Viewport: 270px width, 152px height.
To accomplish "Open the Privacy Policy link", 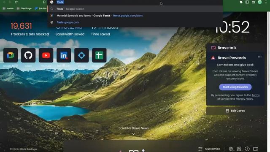I will [244, 99].
